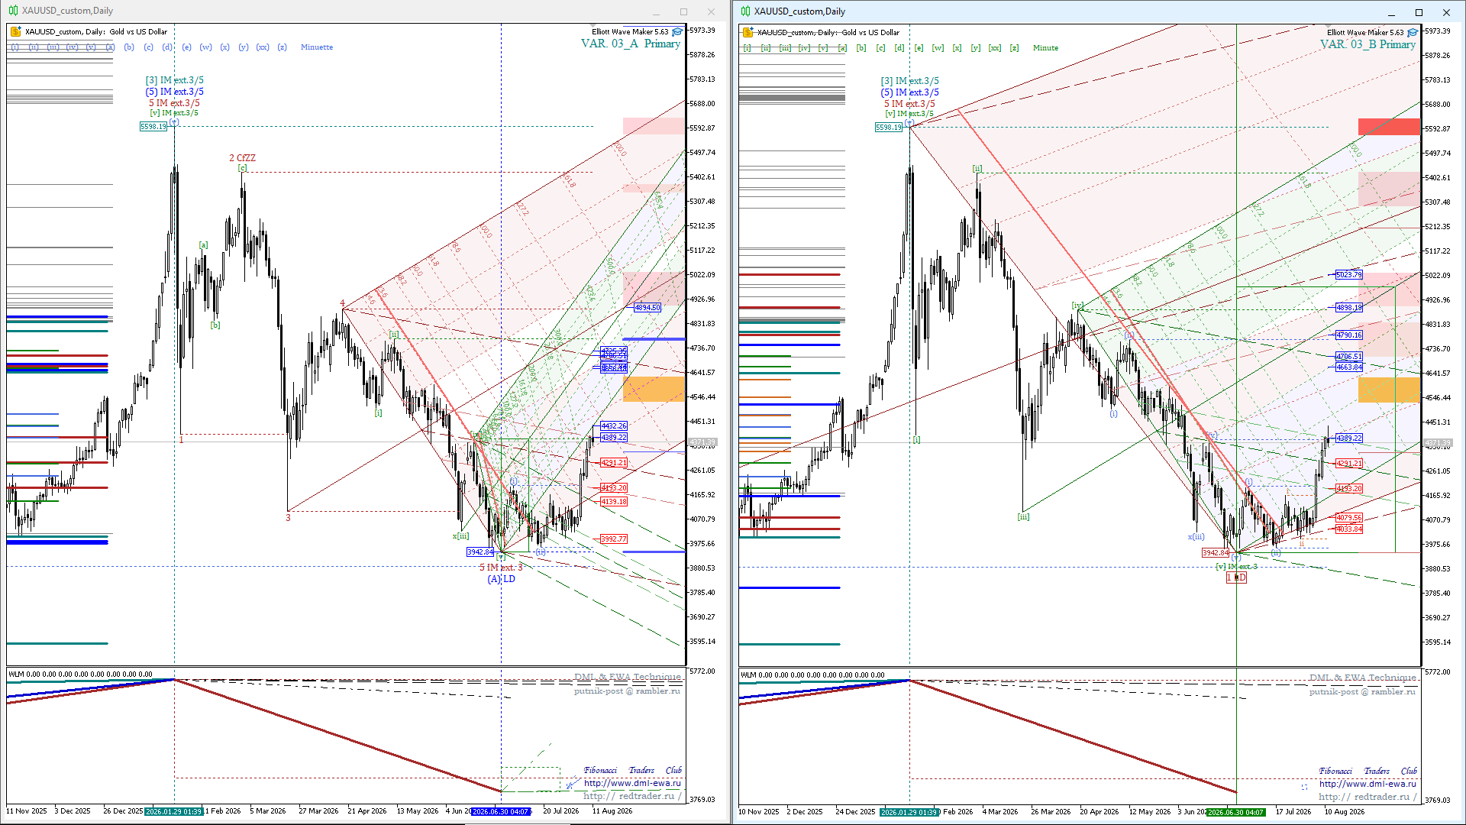
Task: Click the VAR. 03_A Primary title text
Action: pyautogui.click(x=631, y=44)
